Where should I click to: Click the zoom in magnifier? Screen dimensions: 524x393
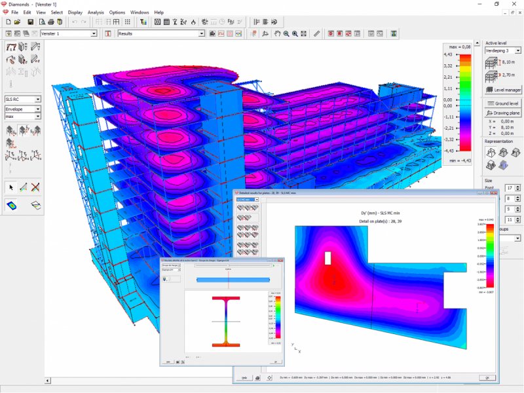click(295, 34)
